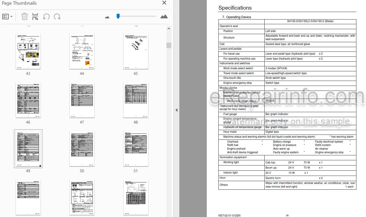Open the thumbnails options menu icon
Screen dimensions: 366x217
(5, 17)
